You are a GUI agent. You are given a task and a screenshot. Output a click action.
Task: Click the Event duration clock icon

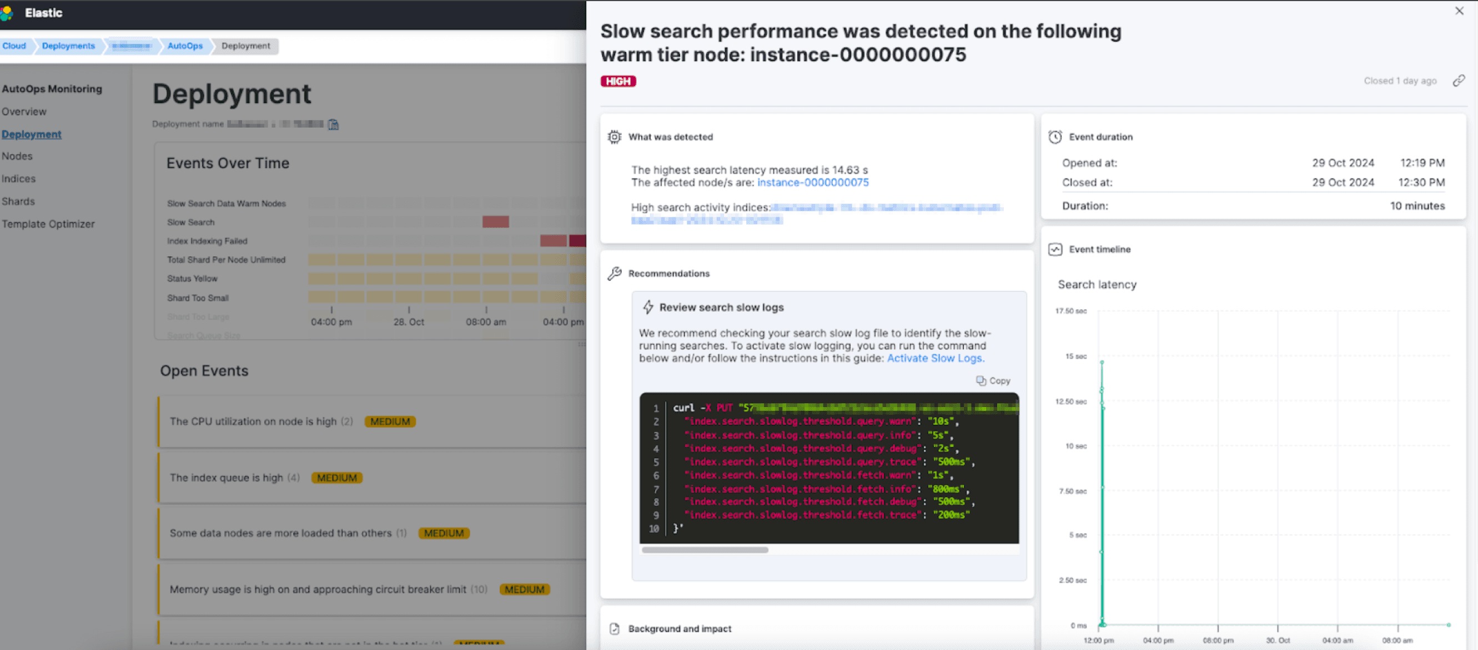tap(1054, 137)
